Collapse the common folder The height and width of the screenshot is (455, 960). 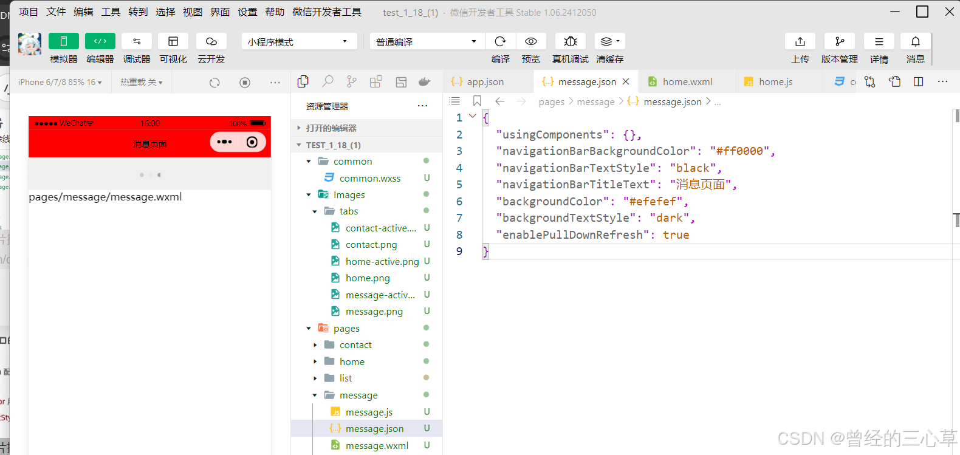tap(366, 161)
